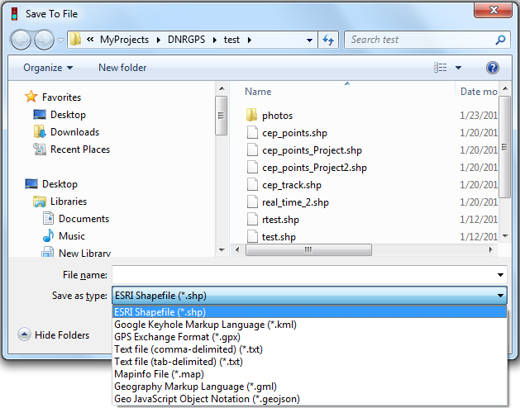Open Recent Places in navigation pane
The image size is (520, 408).
[72, 149]
